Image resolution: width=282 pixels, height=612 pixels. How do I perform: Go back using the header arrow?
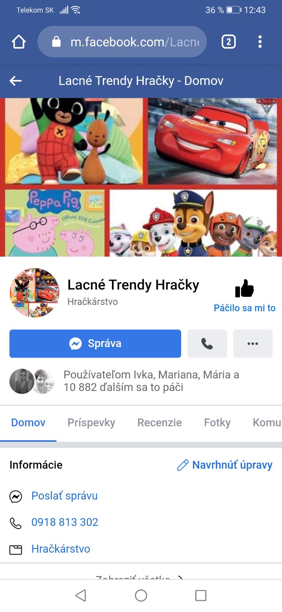click(x=16, y=81)
